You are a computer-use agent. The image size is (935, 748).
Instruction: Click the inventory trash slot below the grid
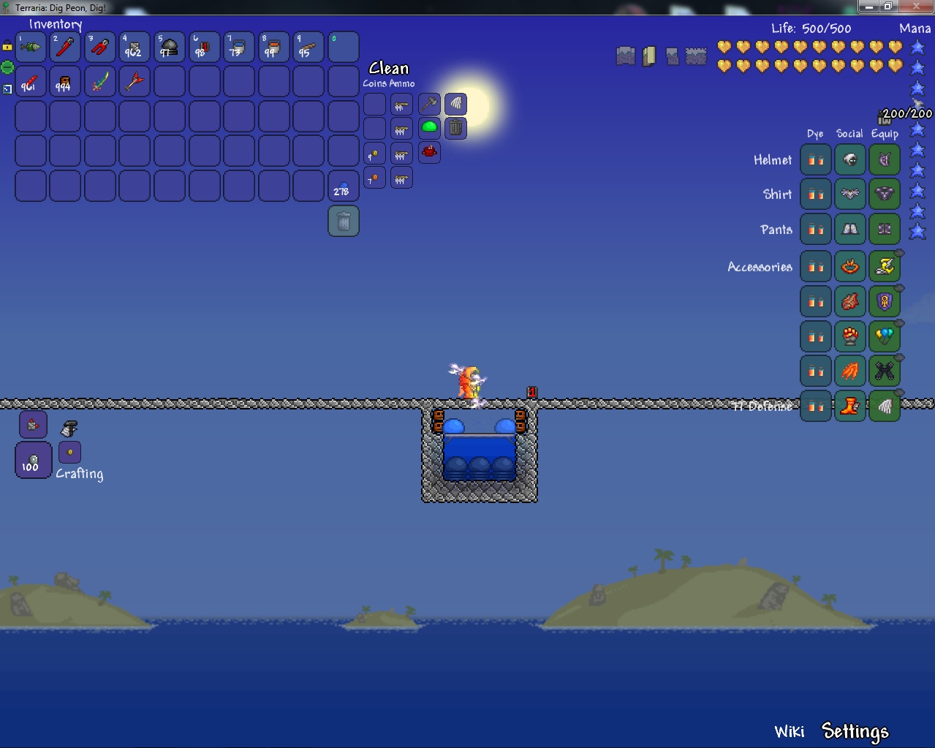point(344,221)
